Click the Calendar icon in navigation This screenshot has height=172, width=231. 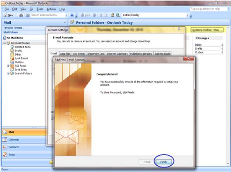click(5, 139)
